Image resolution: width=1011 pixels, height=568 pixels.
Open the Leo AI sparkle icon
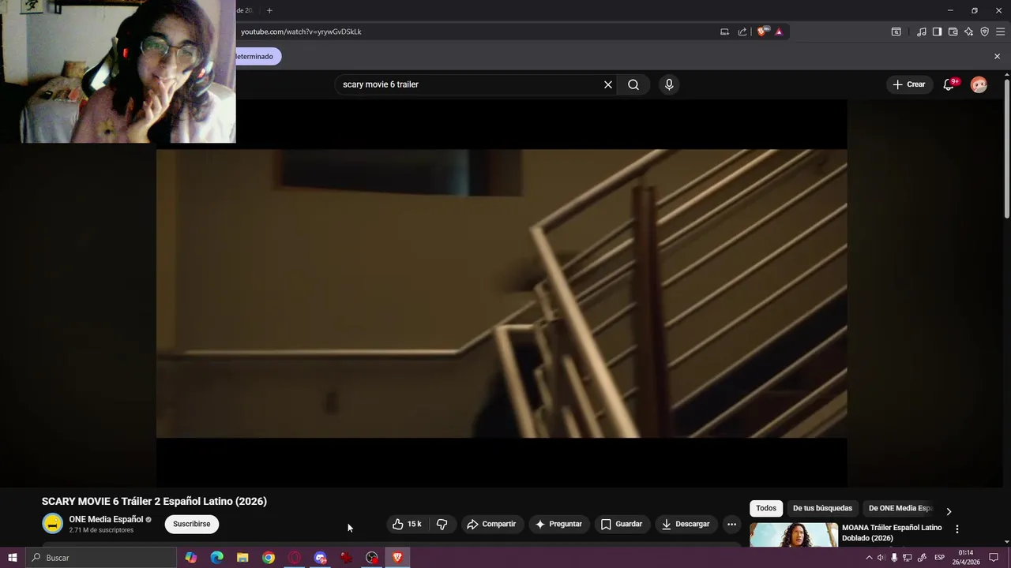[x=968, y=32]
